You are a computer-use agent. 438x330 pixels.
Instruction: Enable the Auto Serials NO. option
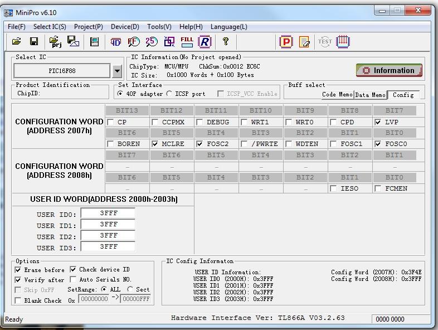73,279
